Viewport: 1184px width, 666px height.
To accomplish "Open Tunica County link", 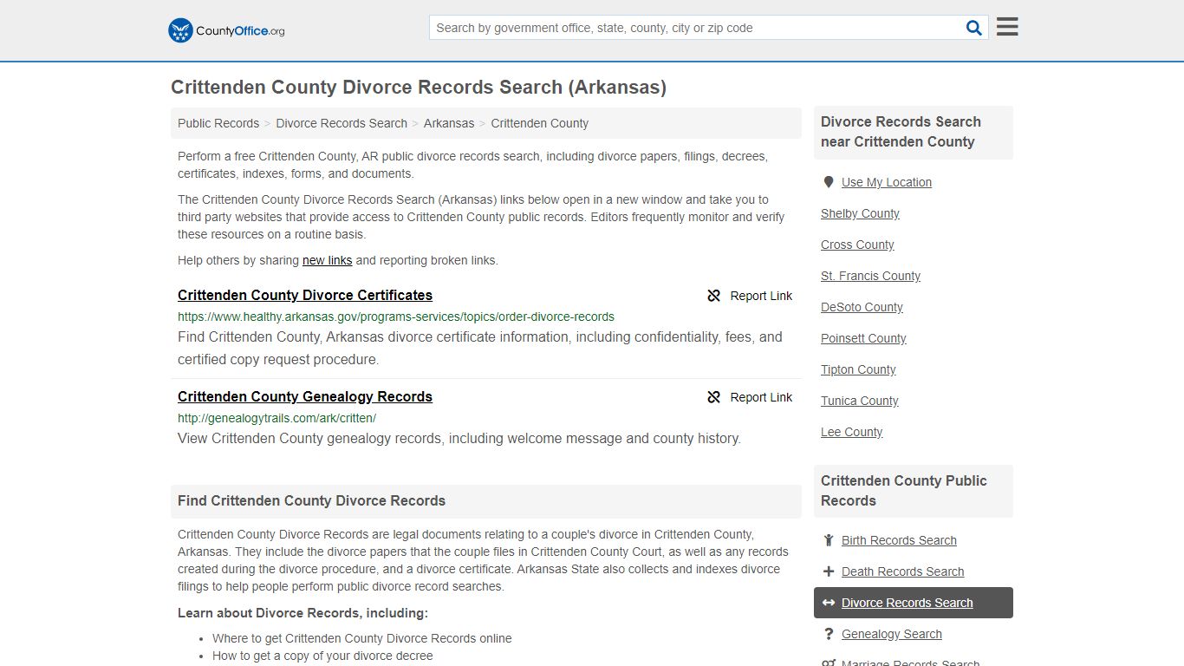I will click(x=860, y=401).
